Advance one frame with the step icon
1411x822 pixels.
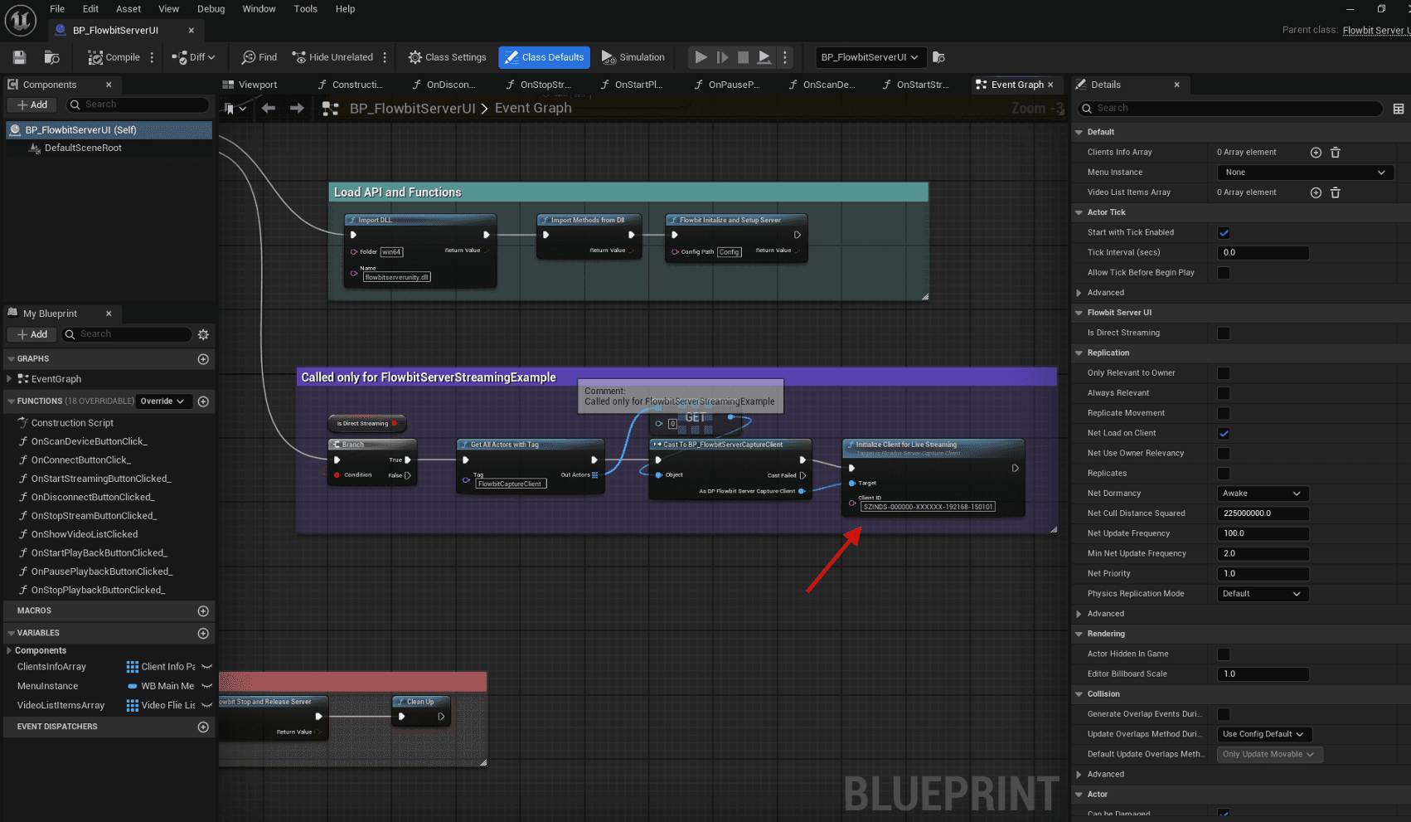click(x=722, y=57)
